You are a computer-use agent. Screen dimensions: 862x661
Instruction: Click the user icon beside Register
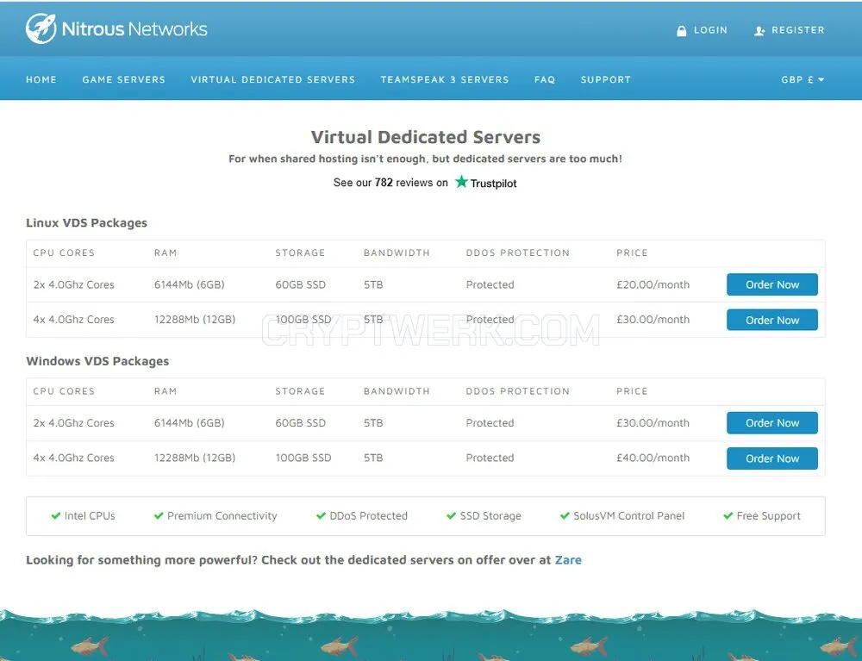(759, 31)
